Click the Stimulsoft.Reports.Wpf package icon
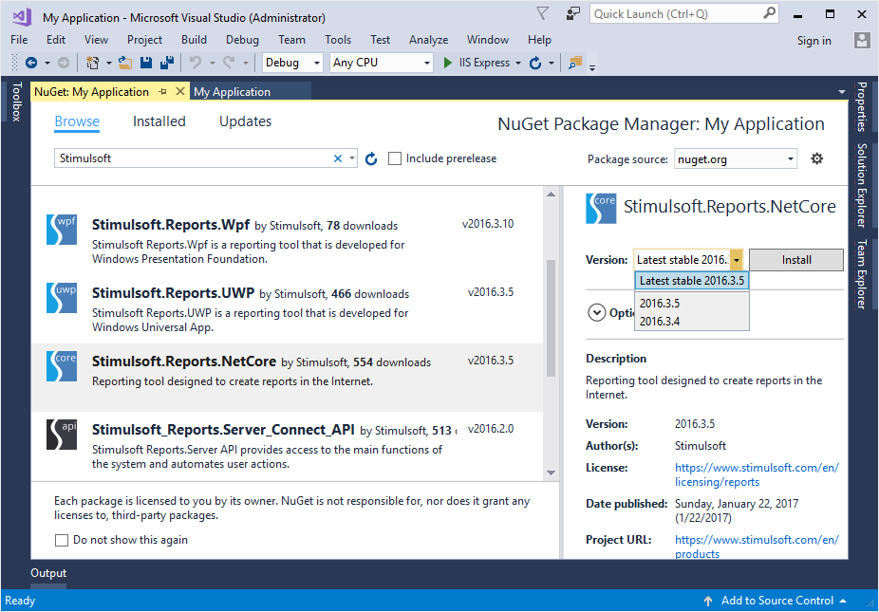Image resolution: width=879 pixels, height=612 pixels. pyautogui.click(x=62, y=230)
